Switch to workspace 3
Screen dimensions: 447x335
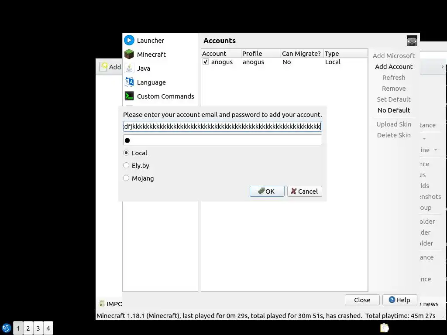pyautogui.click(x=38, y=328)
